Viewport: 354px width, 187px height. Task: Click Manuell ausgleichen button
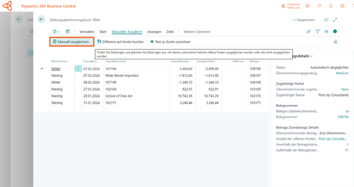coord(72,42)
